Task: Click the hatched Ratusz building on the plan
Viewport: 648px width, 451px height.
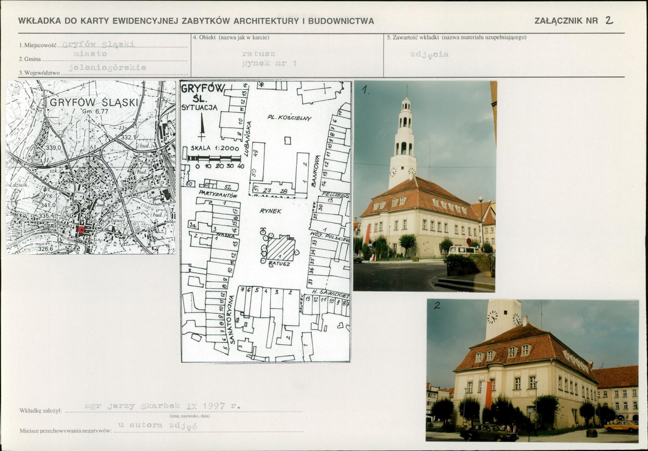Action: click(280, 249)
